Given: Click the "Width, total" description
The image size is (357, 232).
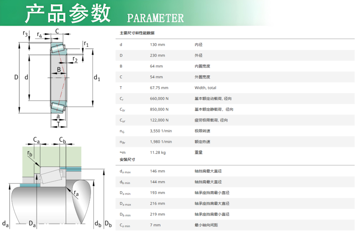Looking at the screenshot, I should coord(205,88).
